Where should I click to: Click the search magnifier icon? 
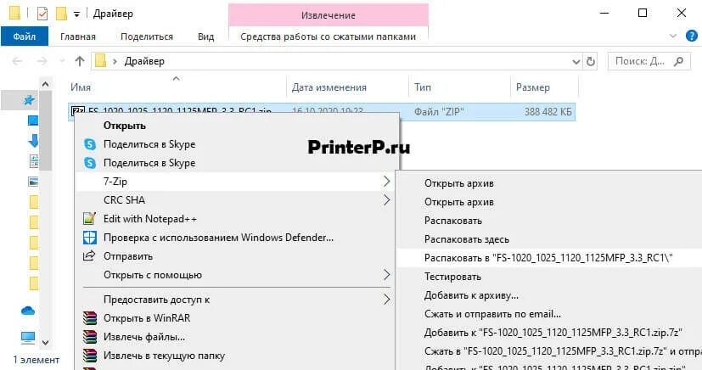[679, 61]
